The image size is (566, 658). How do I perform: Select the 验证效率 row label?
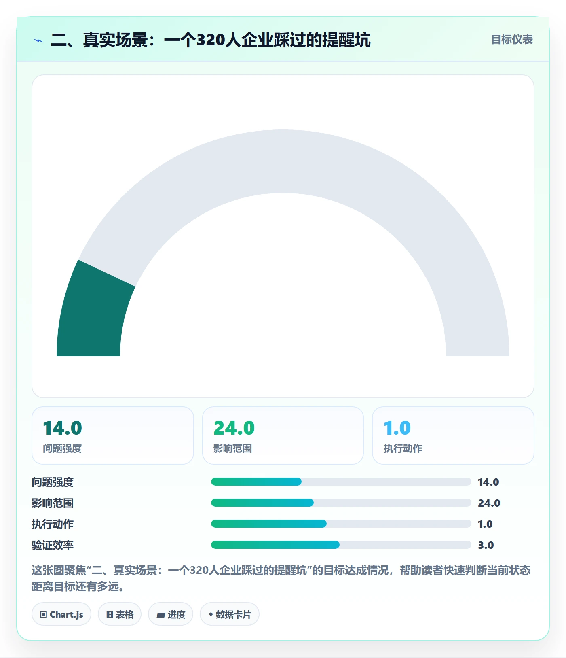point(53,545)
